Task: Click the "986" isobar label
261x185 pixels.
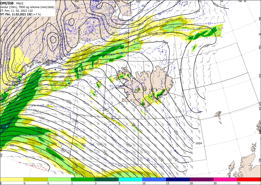Action: coord(12,145)
